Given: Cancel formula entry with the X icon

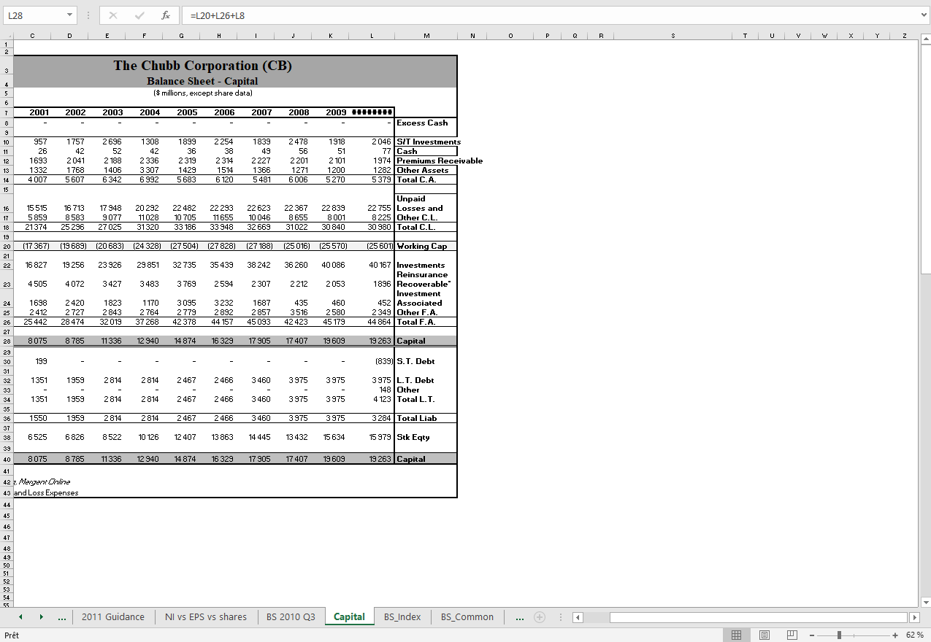Looking at the screenshot, I should (x=113, y=15).
